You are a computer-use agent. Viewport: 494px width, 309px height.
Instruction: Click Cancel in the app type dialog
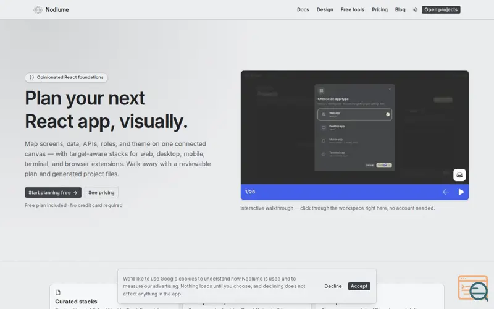pos(369,165)
